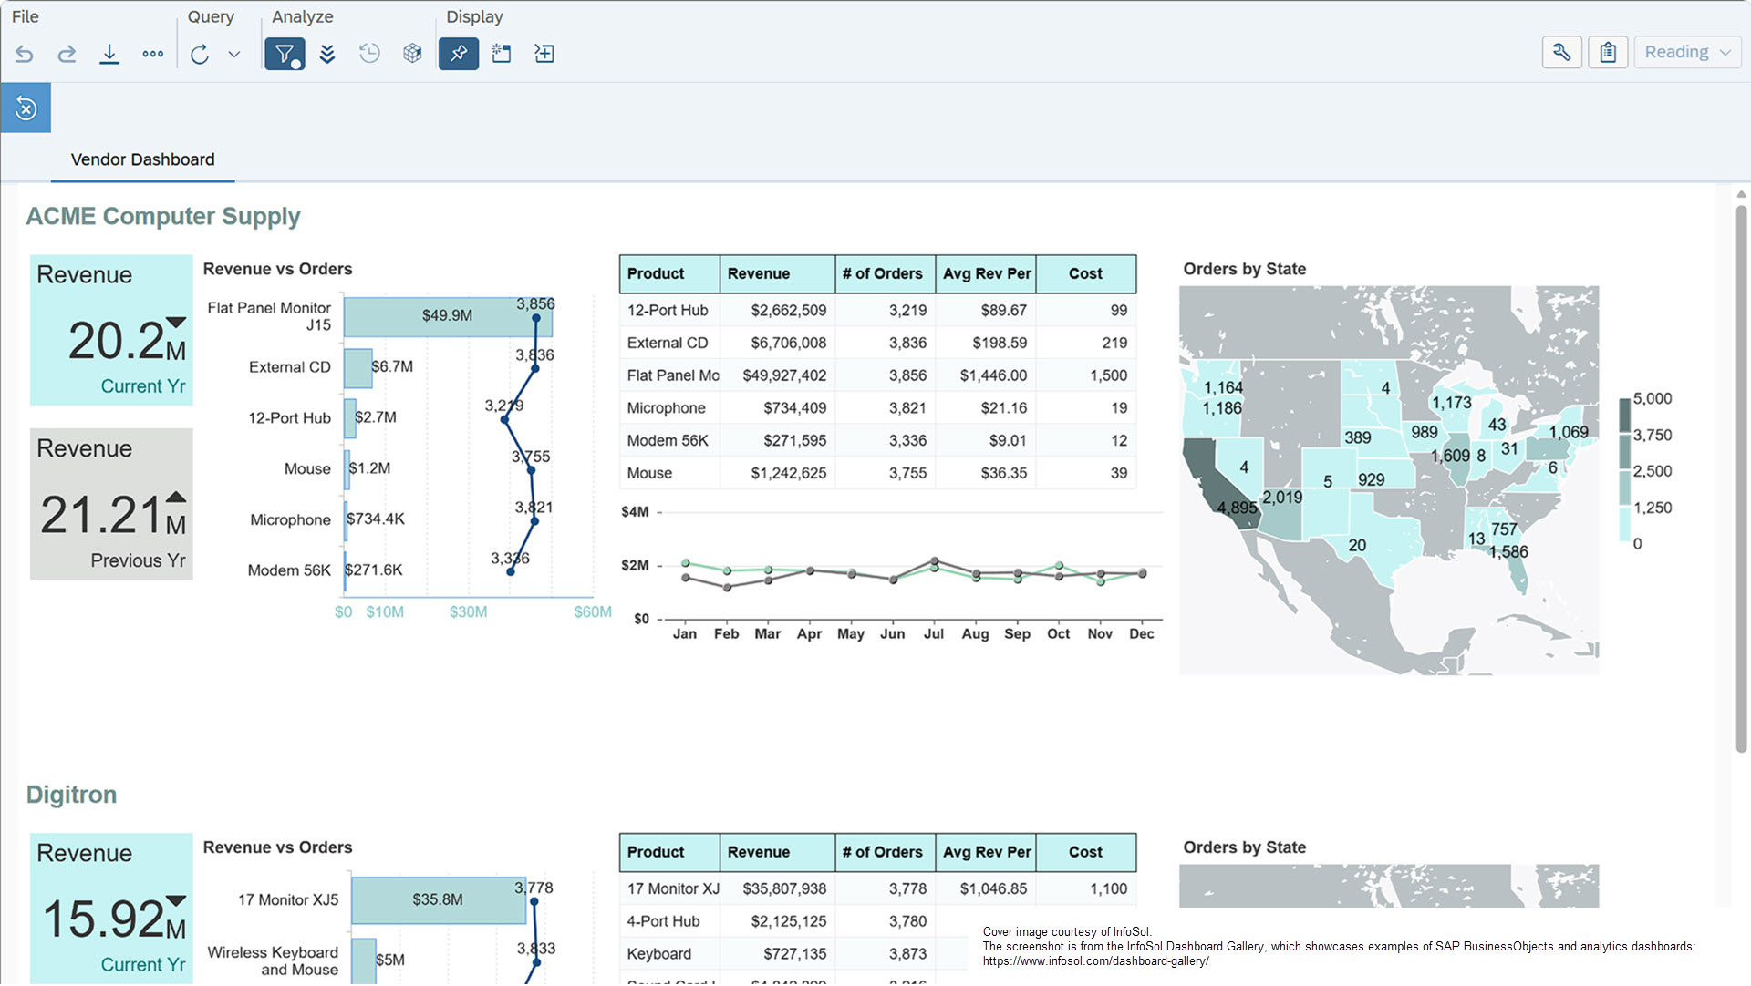Click the External CD $6.7M bar
This screenshot has width=1751, height=986.
click(x=357, y=367)
